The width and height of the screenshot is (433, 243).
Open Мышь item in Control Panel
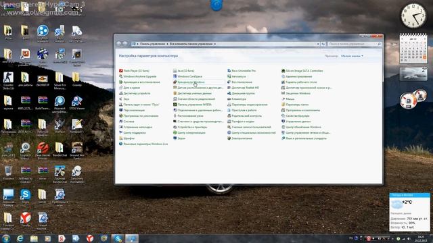coord(288,99)
